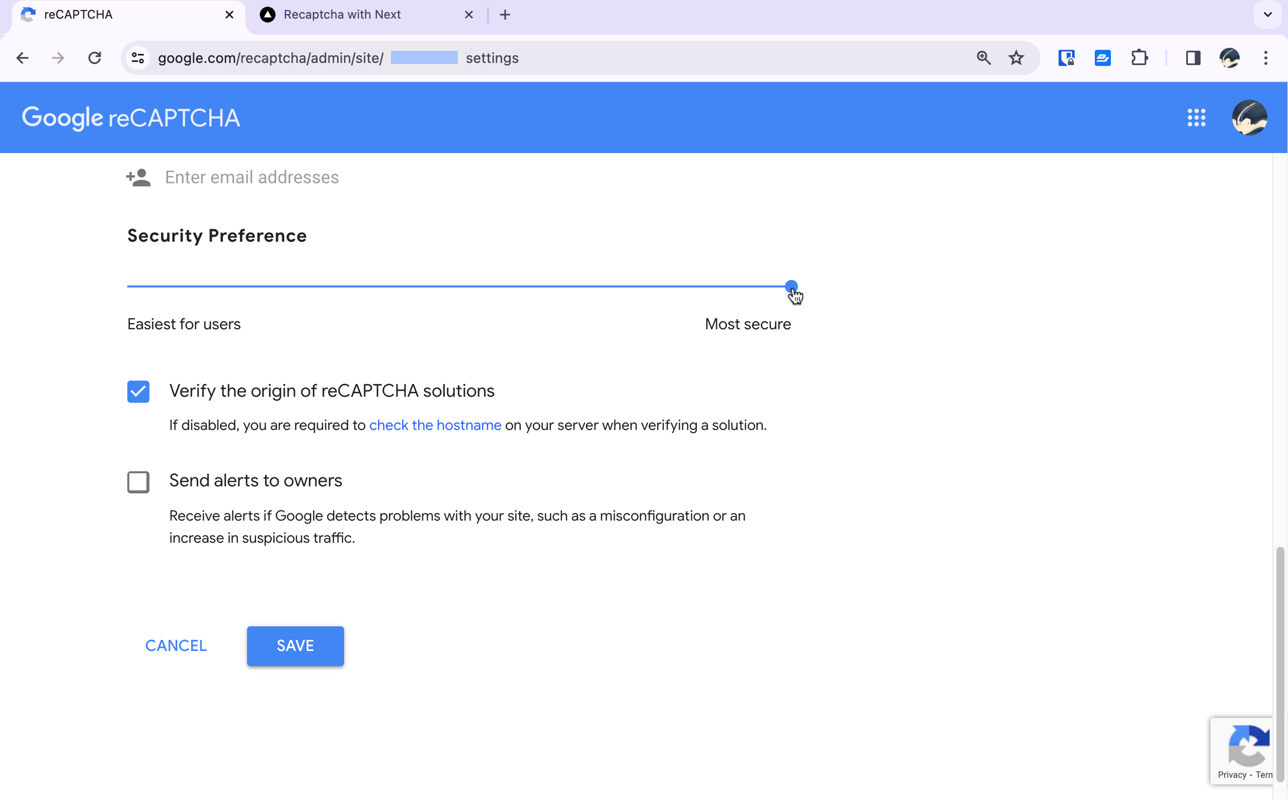The width and height of the screenshot is (1288, 800).
Task: Uncheck Verify the origin of reCAPTCHA solutions
Action: (138, 392)
